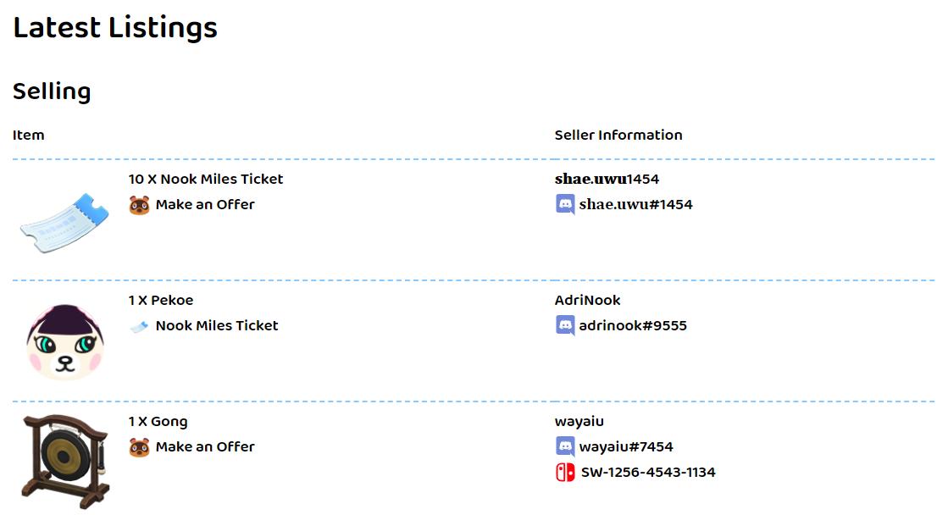Open seller profile AdriNook
Viewport: 937px width, 515px height.
tap(588, 301)
